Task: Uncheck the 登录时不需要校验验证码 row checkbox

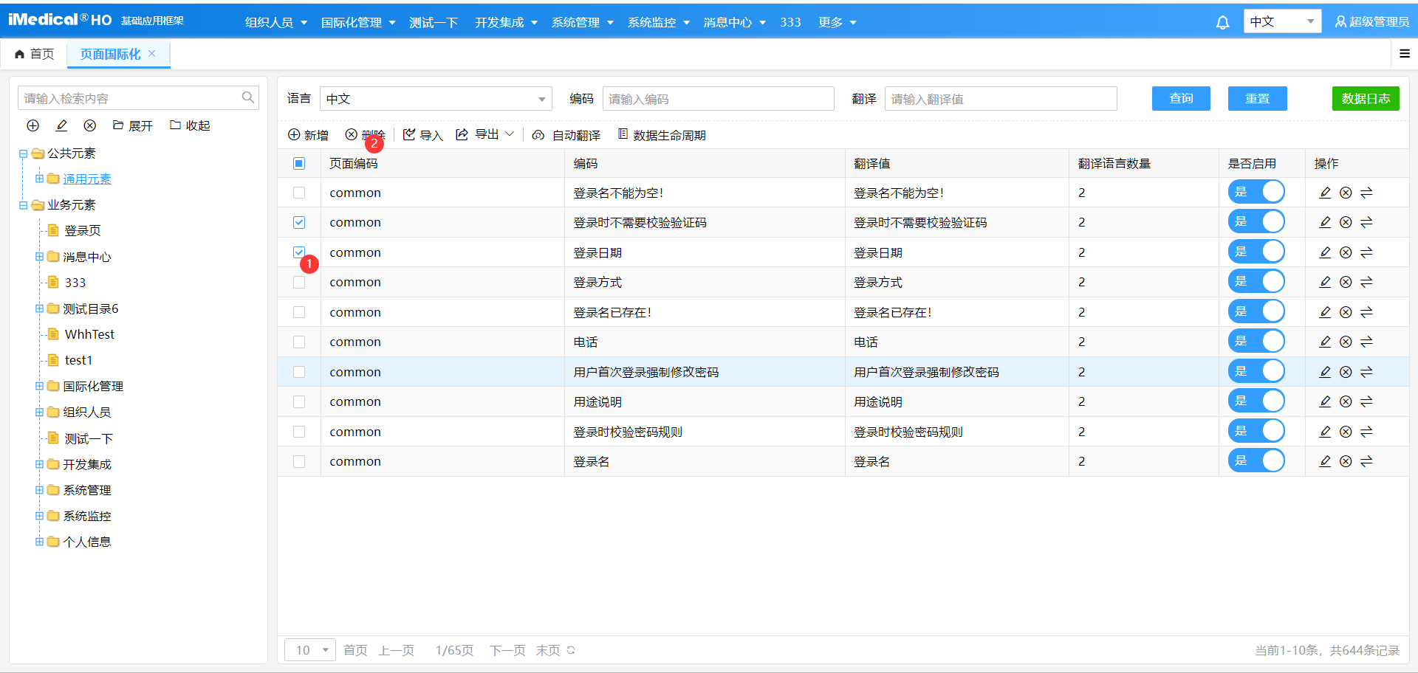Action: (x=299, y=222)
